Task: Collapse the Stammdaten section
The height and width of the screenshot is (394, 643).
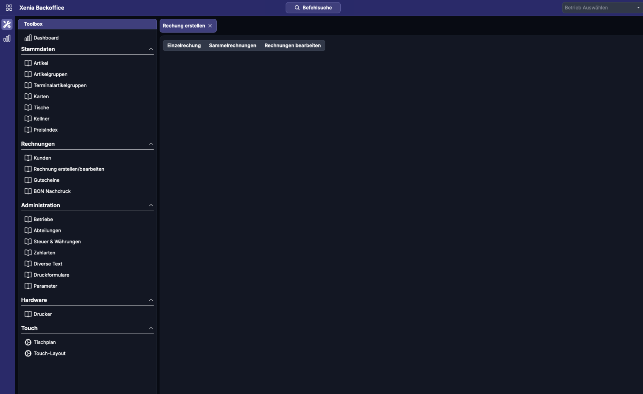Action: coord(151,49)
